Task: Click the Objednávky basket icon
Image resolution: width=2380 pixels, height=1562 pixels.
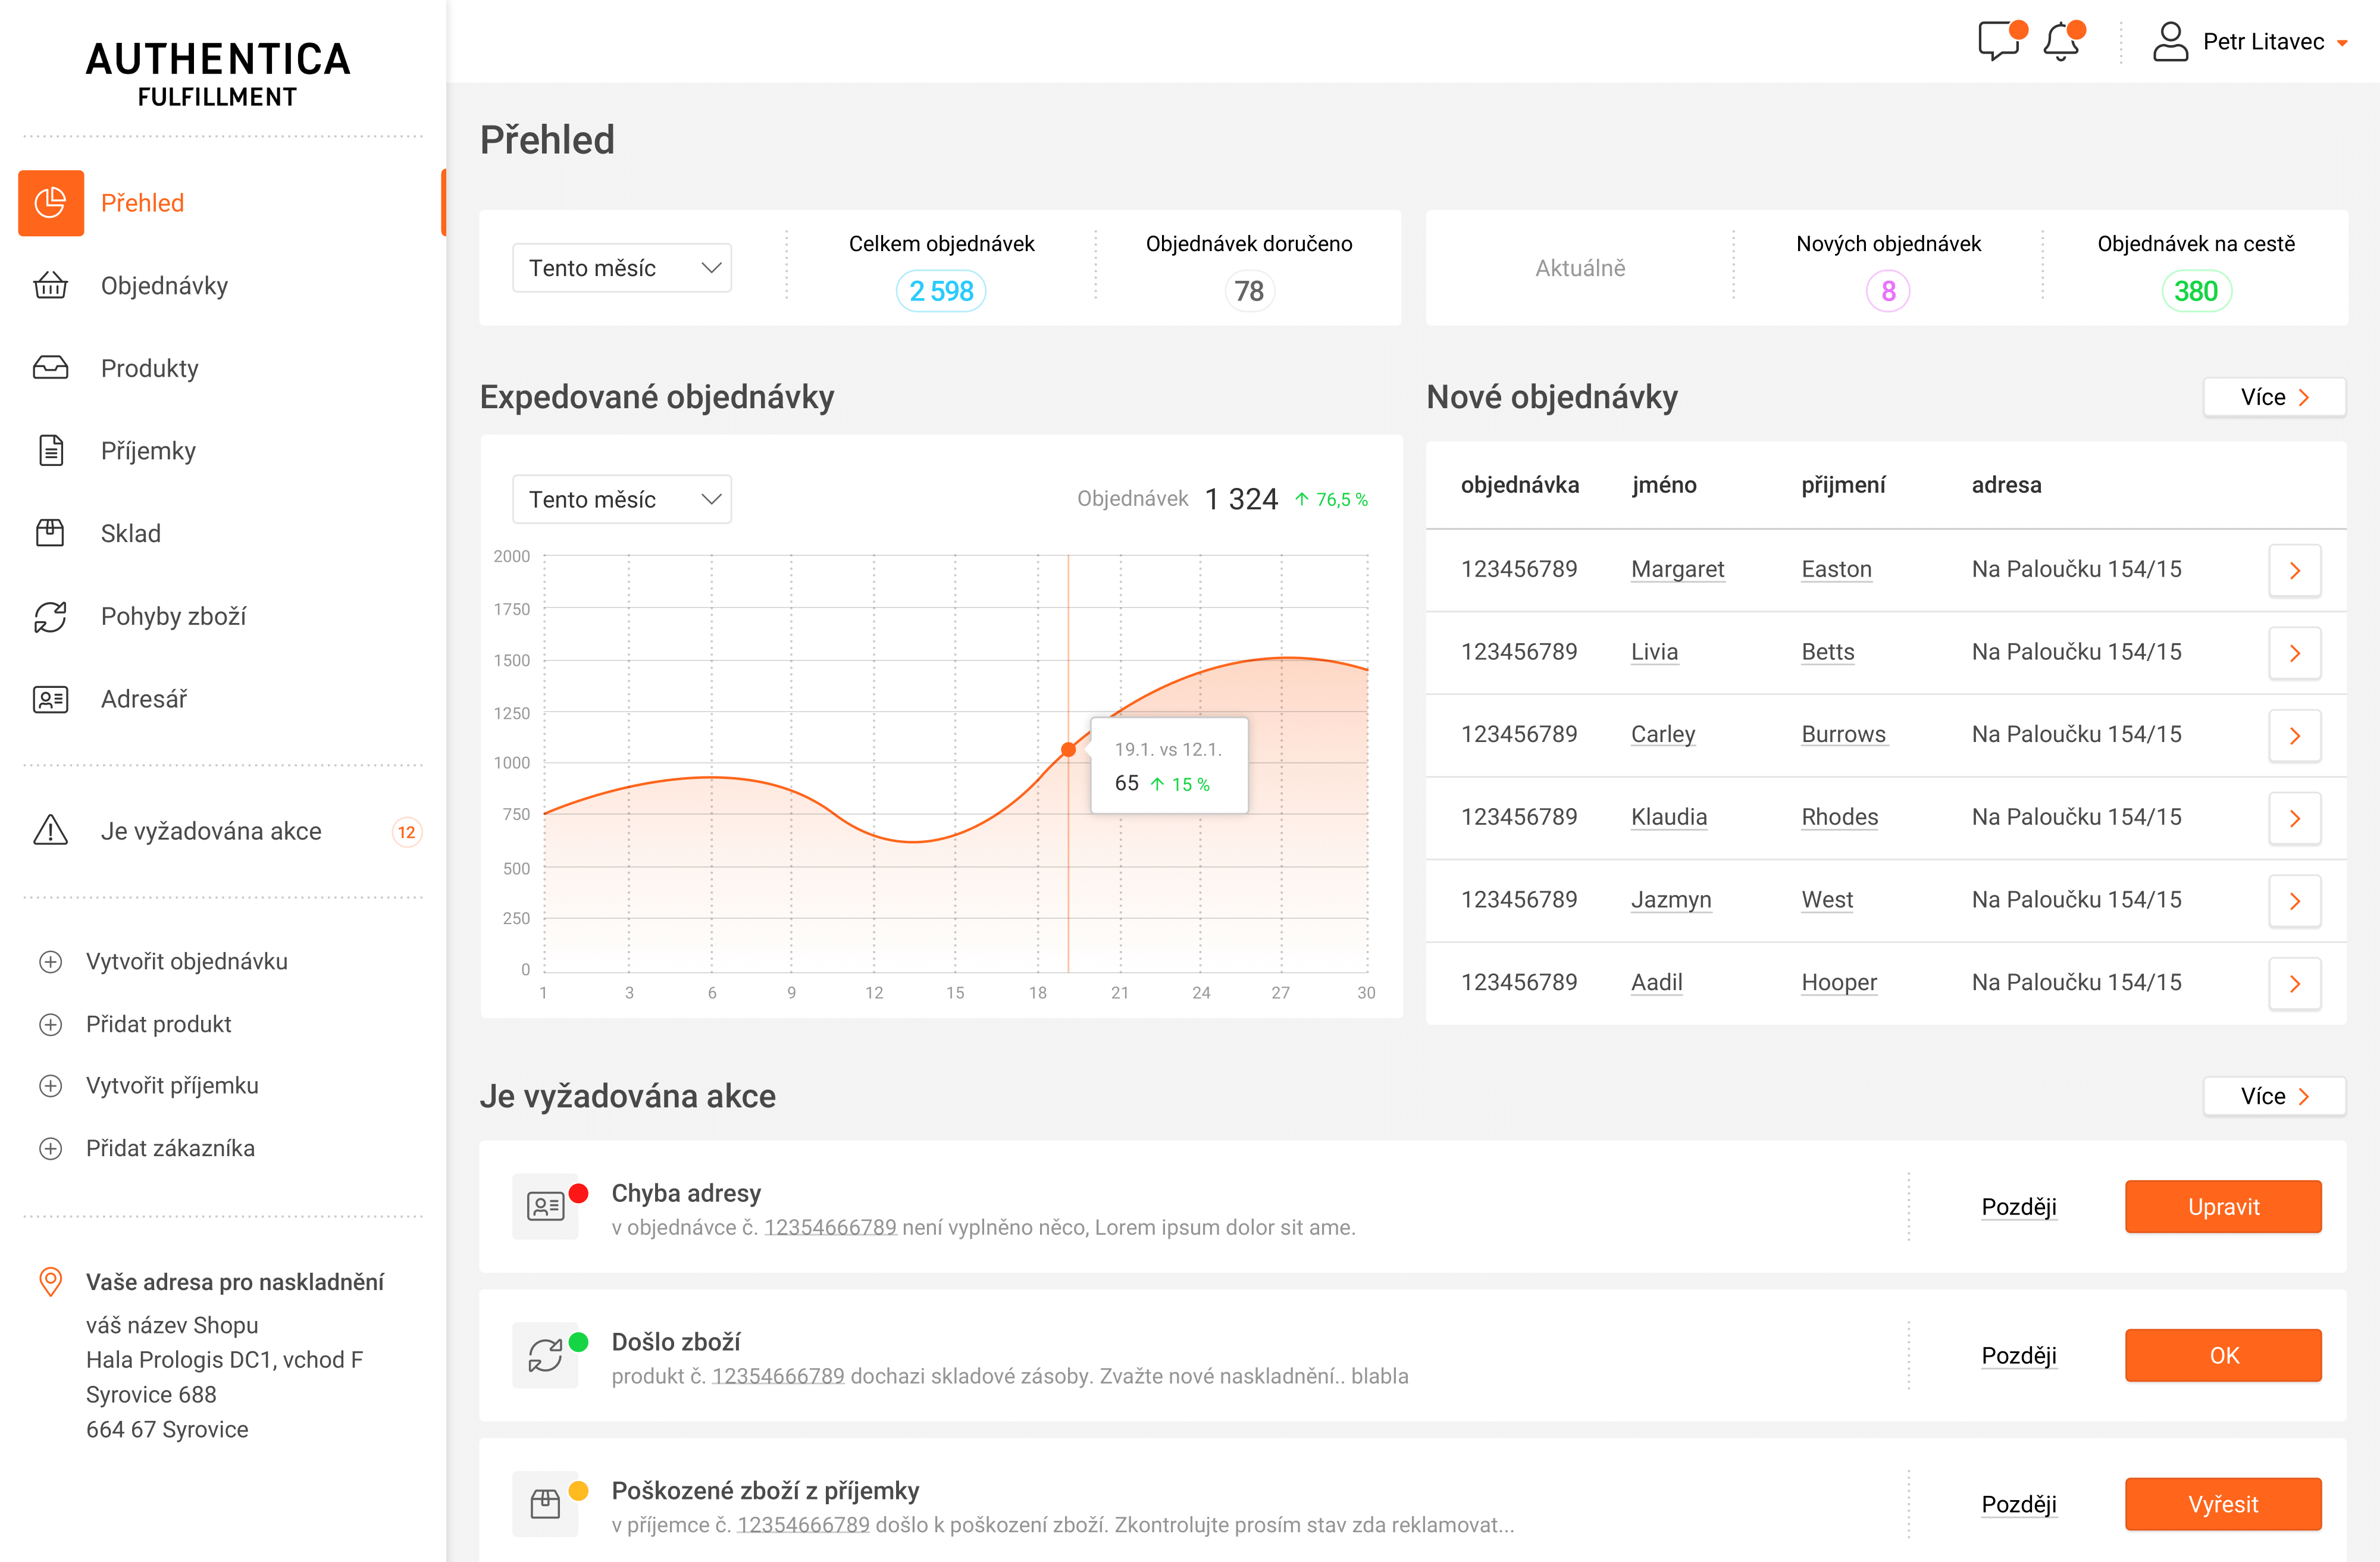Action: pyautogui.click(x=51, y=286)
